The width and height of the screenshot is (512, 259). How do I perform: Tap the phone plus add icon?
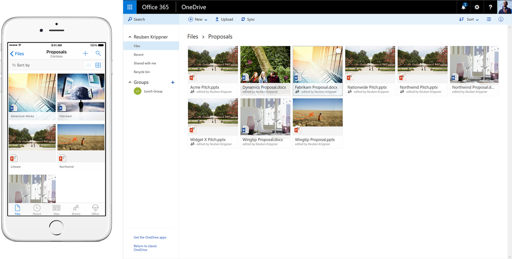(85, 53)
